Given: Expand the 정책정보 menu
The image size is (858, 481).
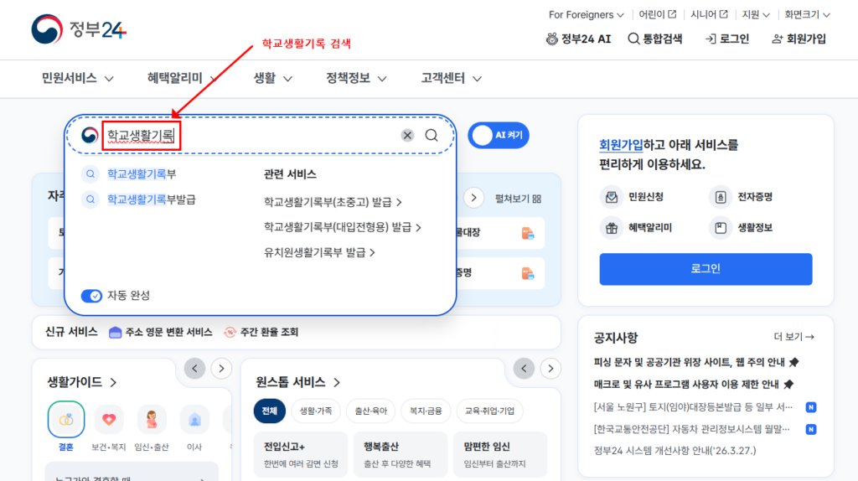Looking at the screenshot, I should [356, 78].
